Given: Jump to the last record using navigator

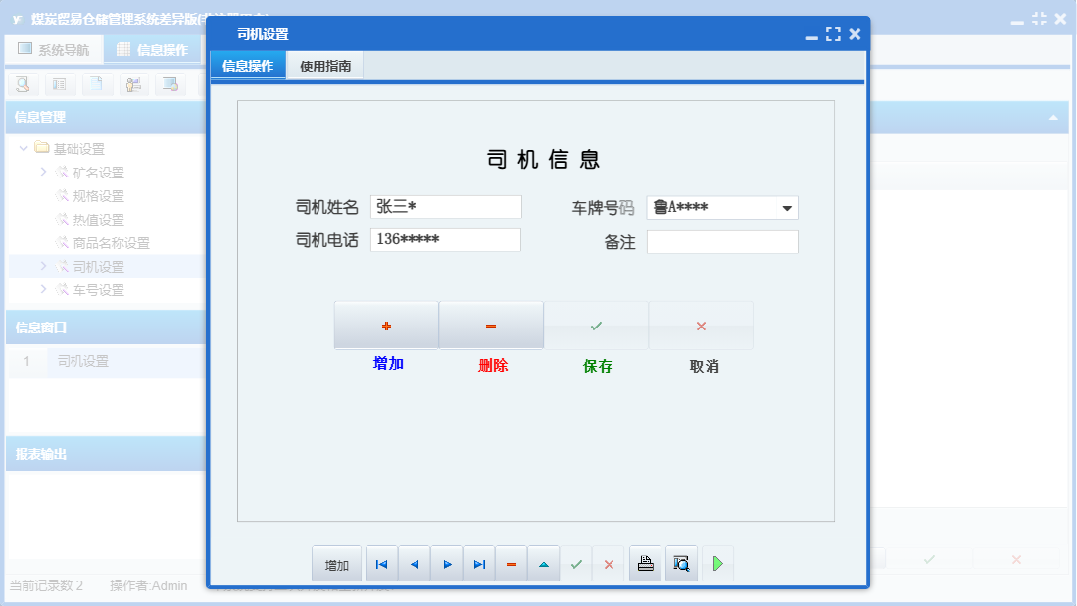Looking at the screenshot, I should point(479,563).
